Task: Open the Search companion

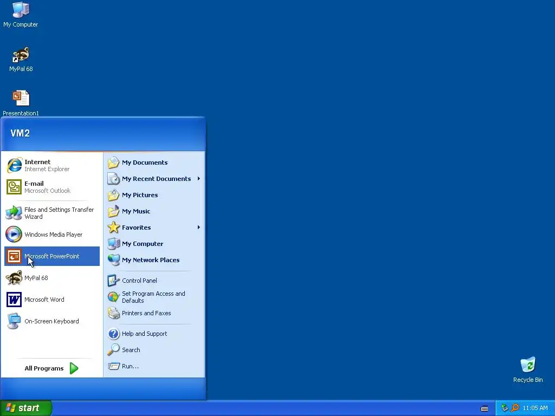Action: [154, 350]
